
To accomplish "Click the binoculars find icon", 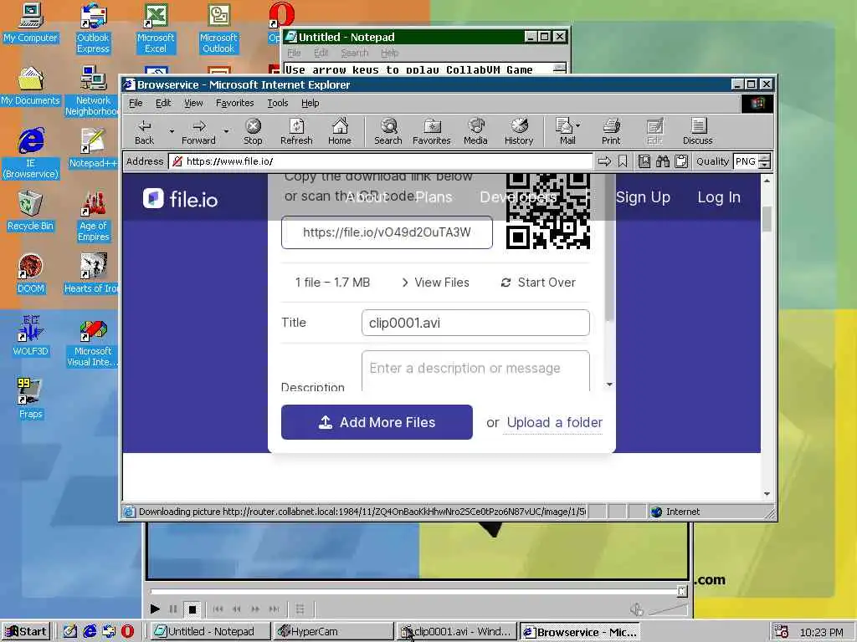I will coord(663,161).
